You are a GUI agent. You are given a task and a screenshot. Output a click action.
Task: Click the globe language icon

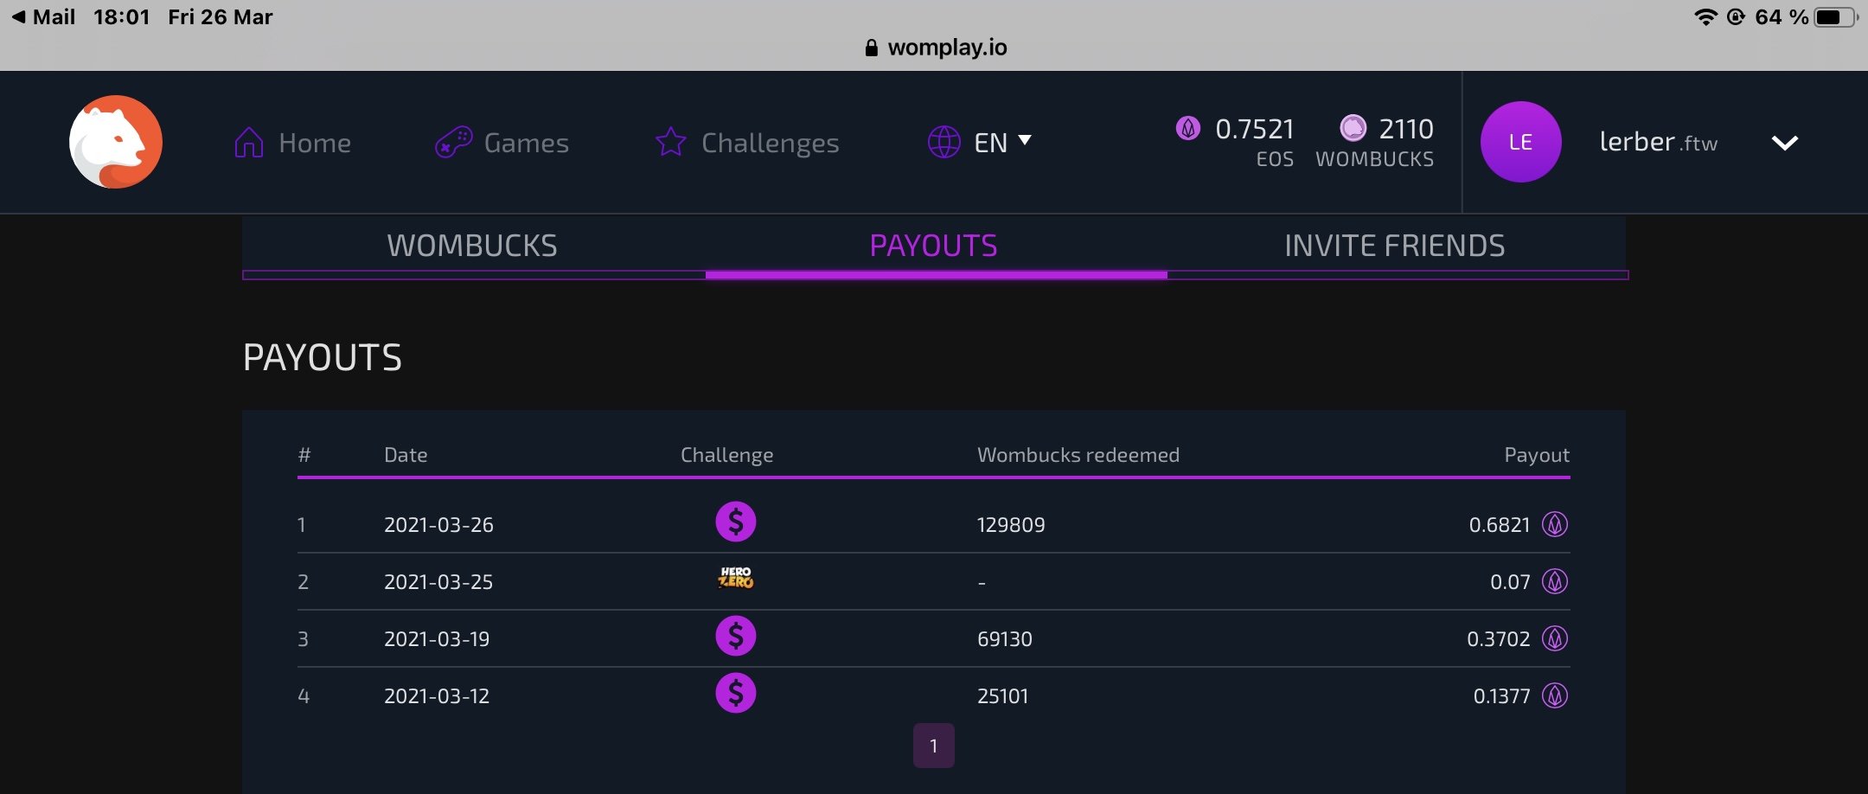[944, 142]
